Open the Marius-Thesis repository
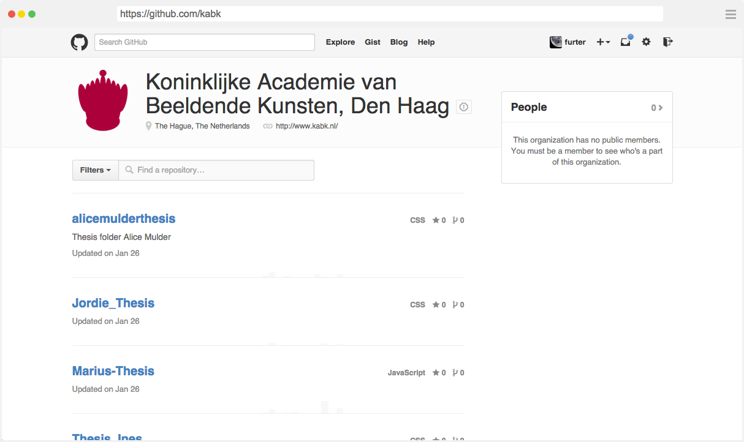 [x=113, y=371]
